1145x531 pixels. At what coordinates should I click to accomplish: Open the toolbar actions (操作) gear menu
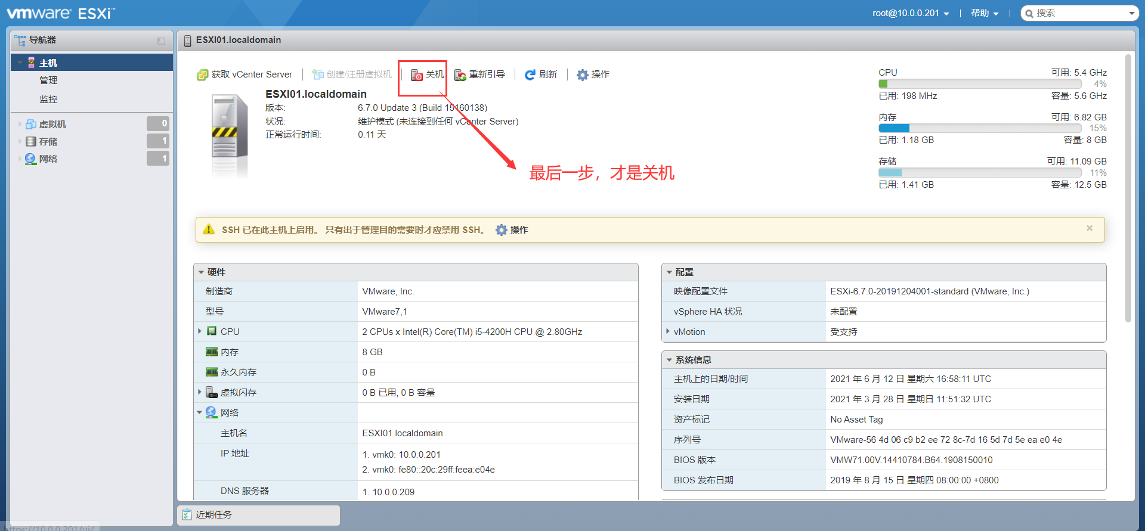(593, 74)
